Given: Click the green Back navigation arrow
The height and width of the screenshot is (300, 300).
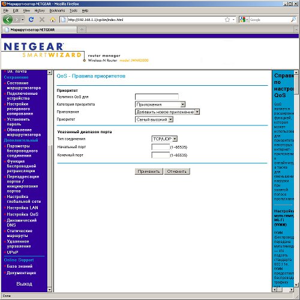Looking at the screenshot, I should tap(8, 20).
